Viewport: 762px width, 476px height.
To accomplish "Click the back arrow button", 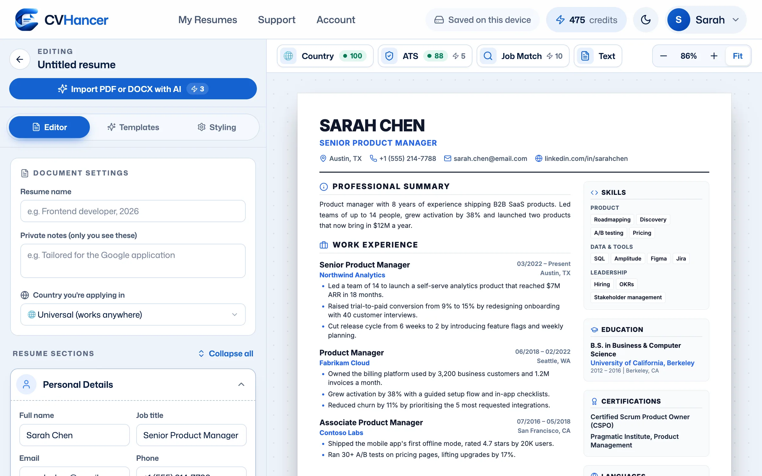I will click(x=20, y=59).
